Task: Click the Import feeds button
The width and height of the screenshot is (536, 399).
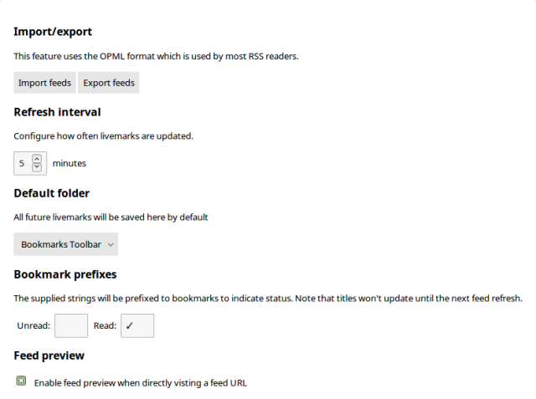Action: tap(44, 83)
